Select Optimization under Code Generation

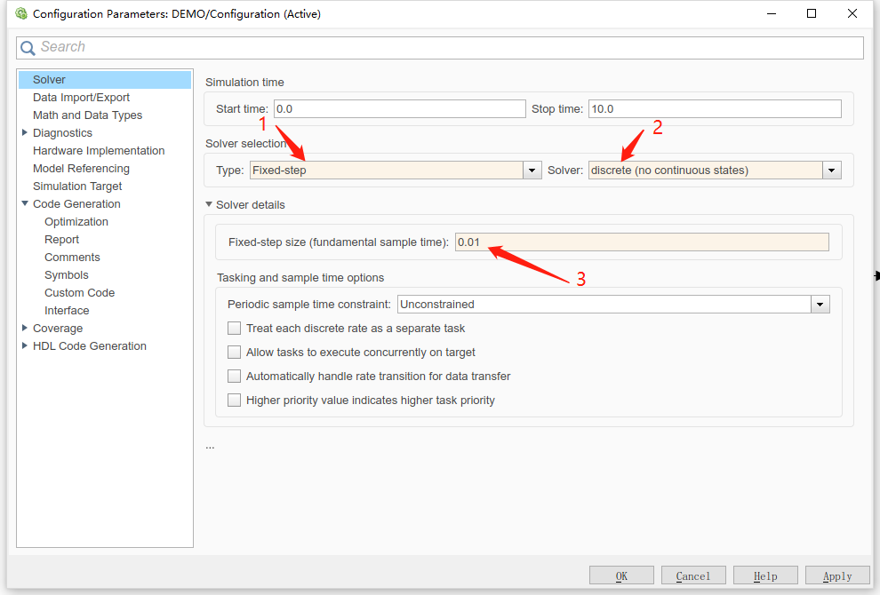76,222
